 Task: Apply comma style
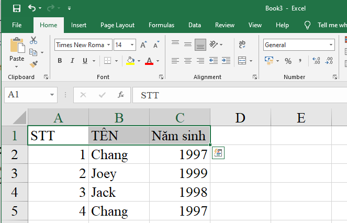pyautogui.click(x=300, y=61)
